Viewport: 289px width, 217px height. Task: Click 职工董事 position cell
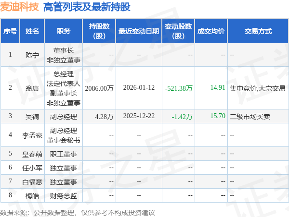[64, 154]
